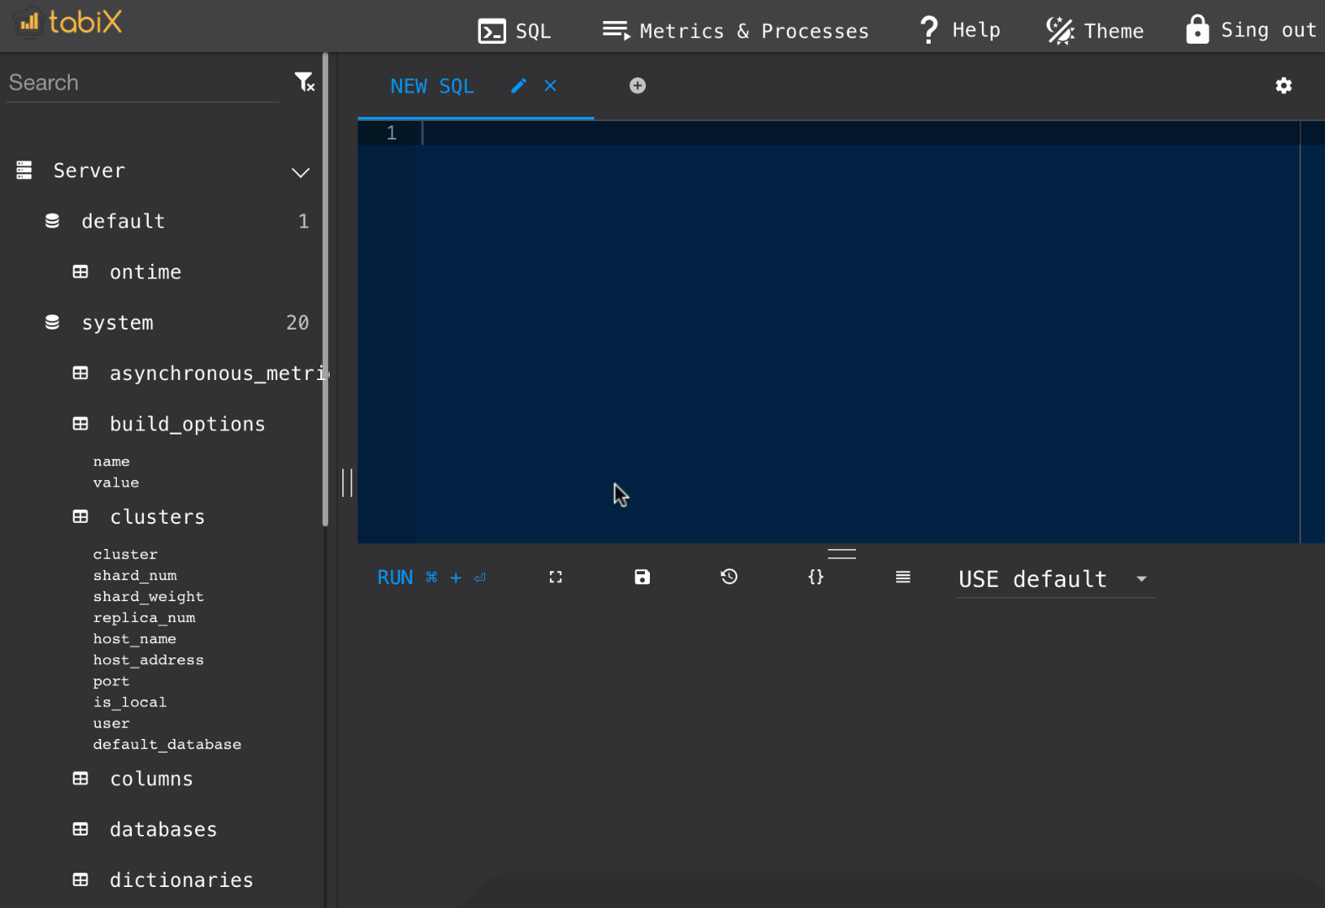The height and width of the screenshot is (908, 1325).
Task: Click Sing out to log off
Action: tap(1250, 30)
